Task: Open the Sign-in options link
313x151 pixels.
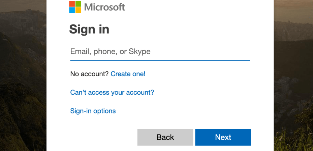Action: (x=93, y=111)
